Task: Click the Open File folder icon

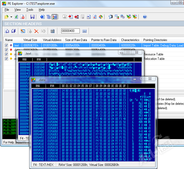Action: point(7,17)
